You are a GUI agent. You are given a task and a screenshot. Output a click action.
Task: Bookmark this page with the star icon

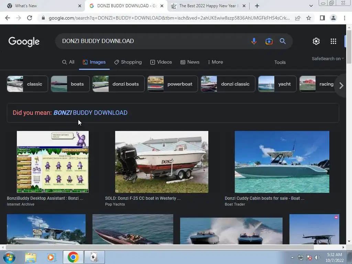pyautogui.click(x=309, y=18)
